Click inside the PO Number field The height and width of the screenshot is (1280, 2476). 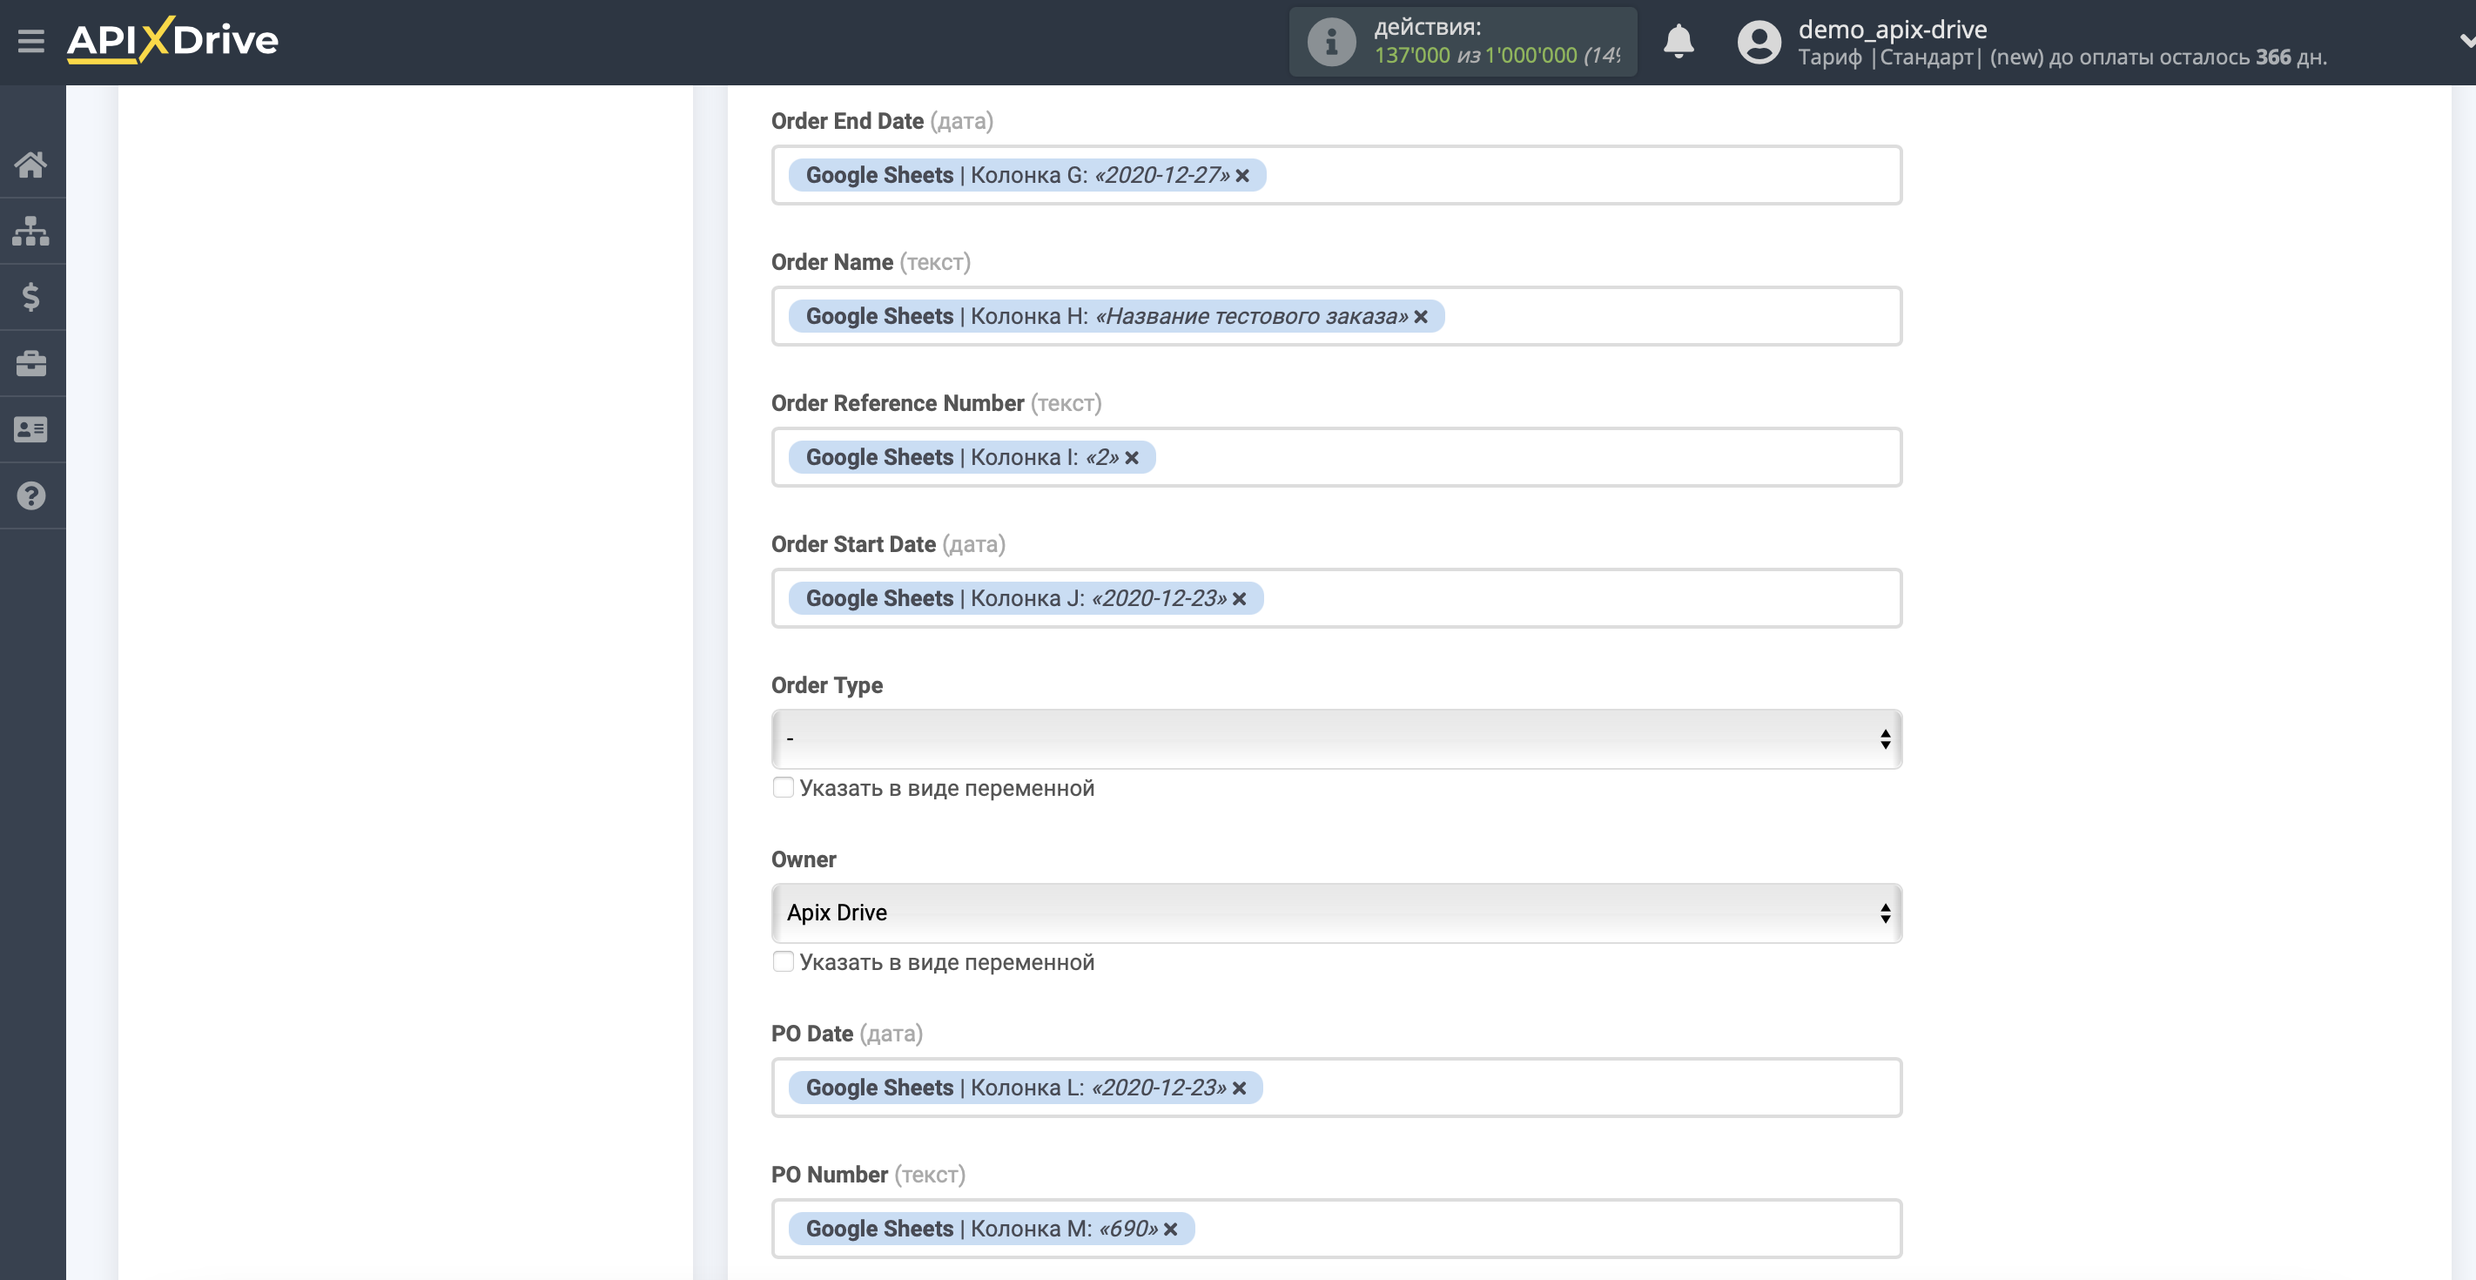coord(1336,1229)
